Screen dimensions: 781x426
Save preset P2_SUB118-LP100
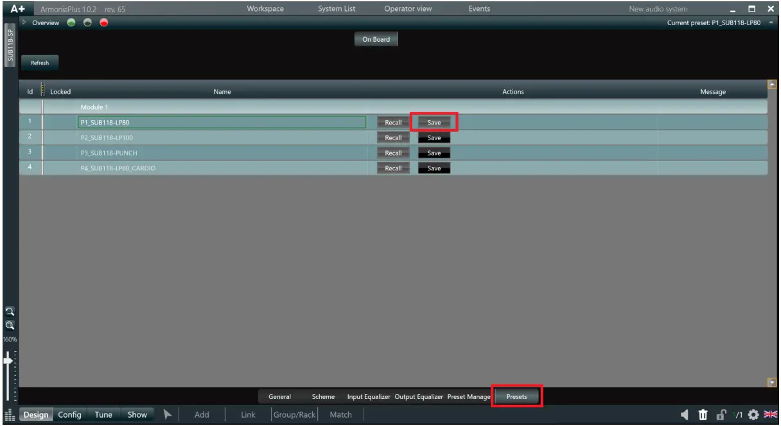(434, 138)
